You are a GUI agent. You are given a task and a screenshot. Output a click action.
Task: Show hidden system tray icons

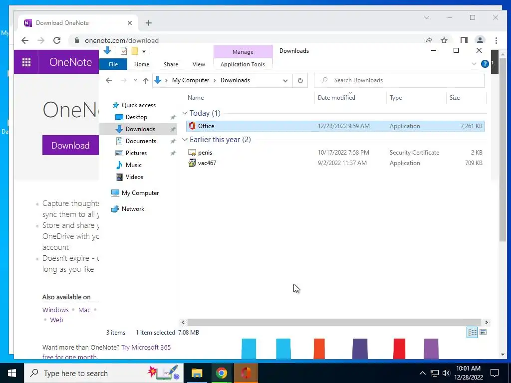click(x=422, y=373)
